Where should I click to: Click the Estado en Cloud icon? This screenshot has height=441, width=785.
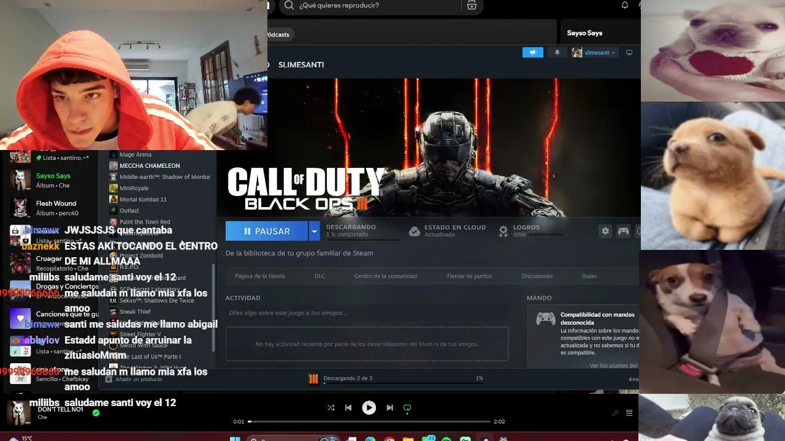click(x=415, y=231)
